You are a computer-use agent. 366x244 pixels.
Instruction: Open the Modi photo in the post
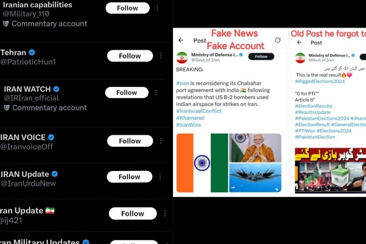coord(255,148)
